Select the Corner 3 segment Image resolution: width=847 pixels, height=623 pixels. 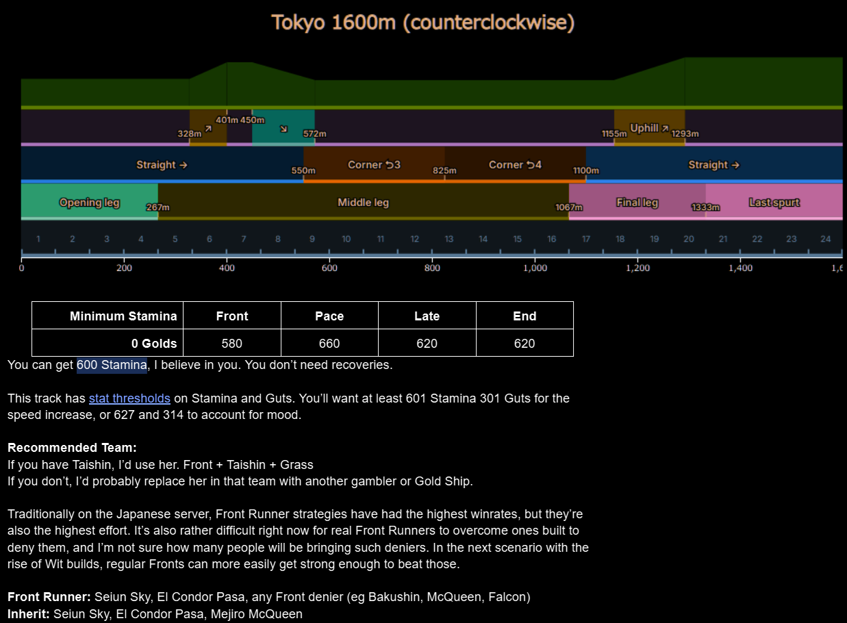click(374, 164)
